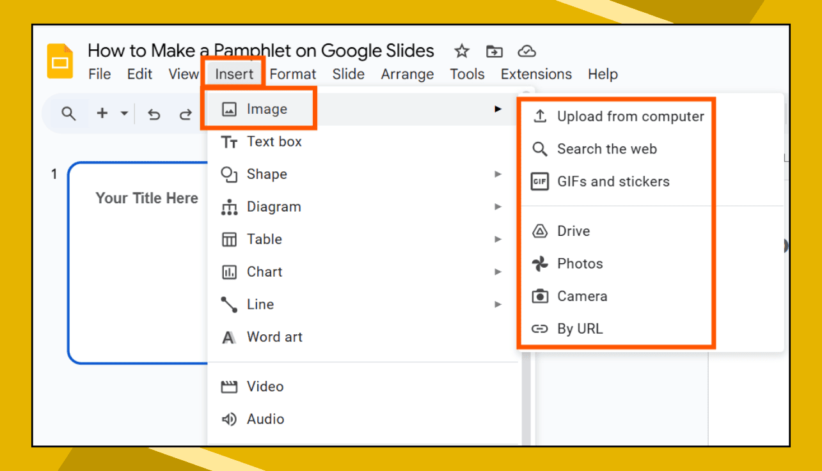Open the Format menu
The width and height of the screenshot is (822, 471).
pos(292,74)
